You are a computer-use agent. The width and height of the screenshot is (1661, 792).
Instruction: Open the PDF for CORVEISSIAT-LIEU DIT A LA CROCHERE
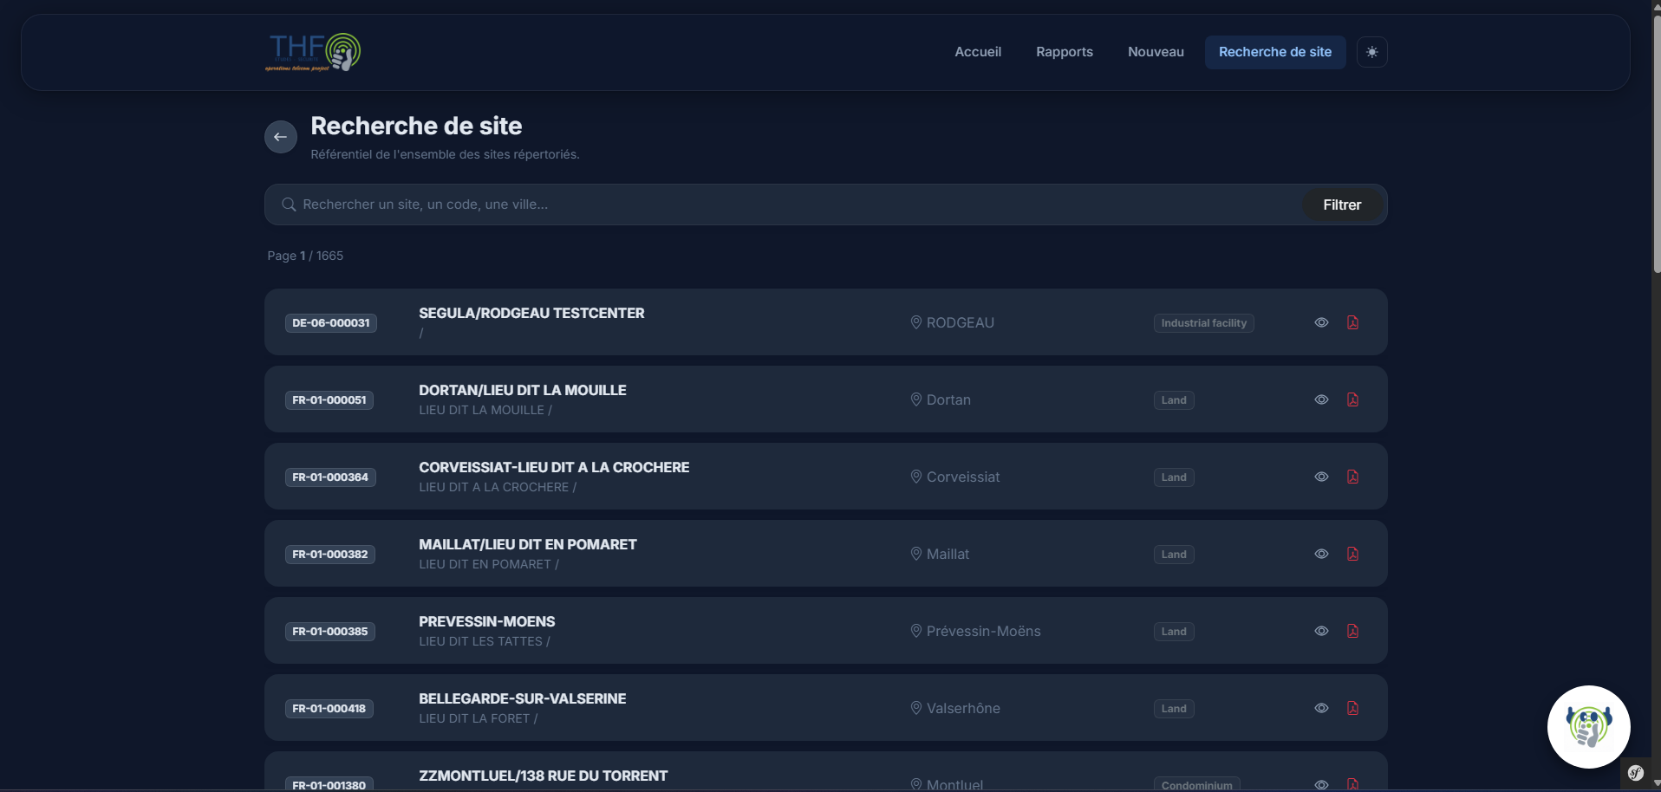click(x=1352, y=477)
